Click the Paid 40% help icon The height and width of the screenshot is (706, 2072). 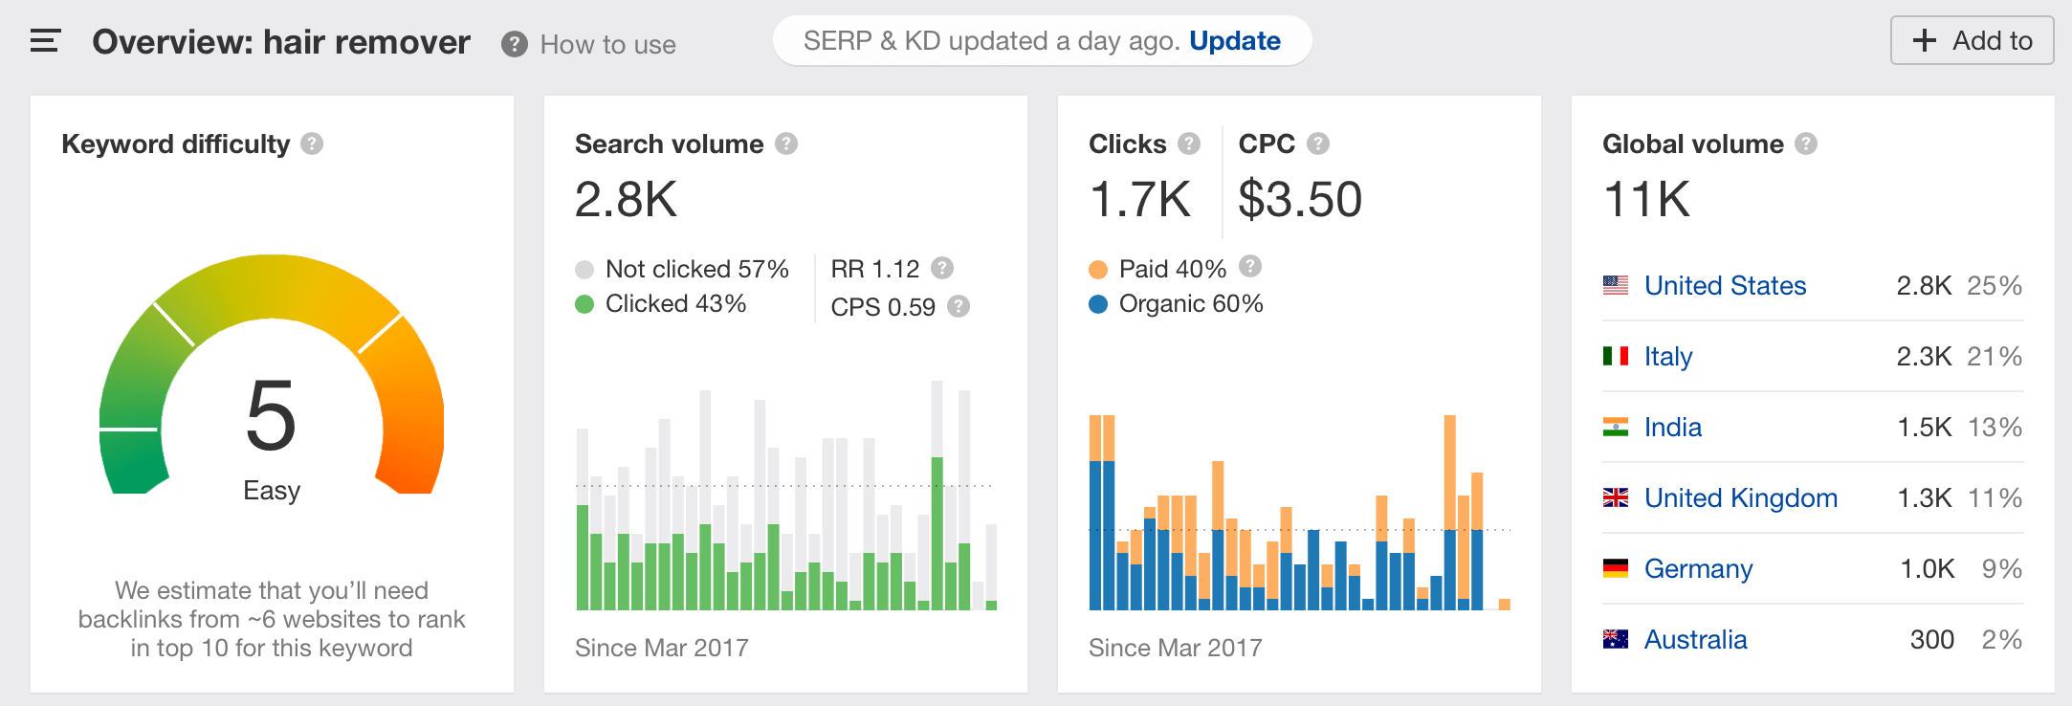(x=1250, y=266)
